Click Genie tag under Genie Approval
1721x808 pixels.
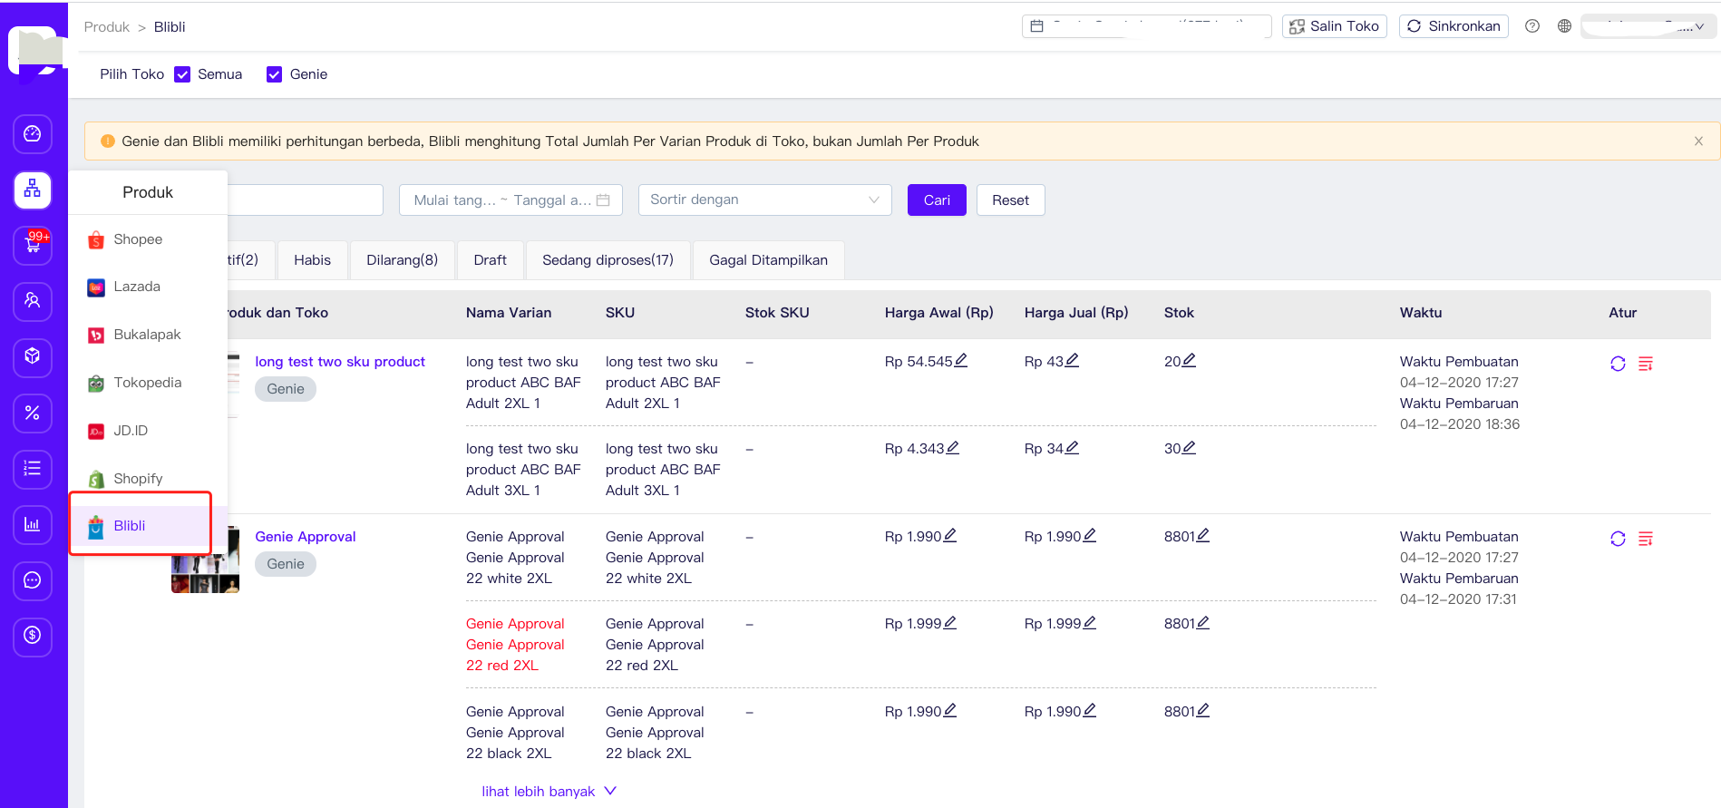[286, 564]
